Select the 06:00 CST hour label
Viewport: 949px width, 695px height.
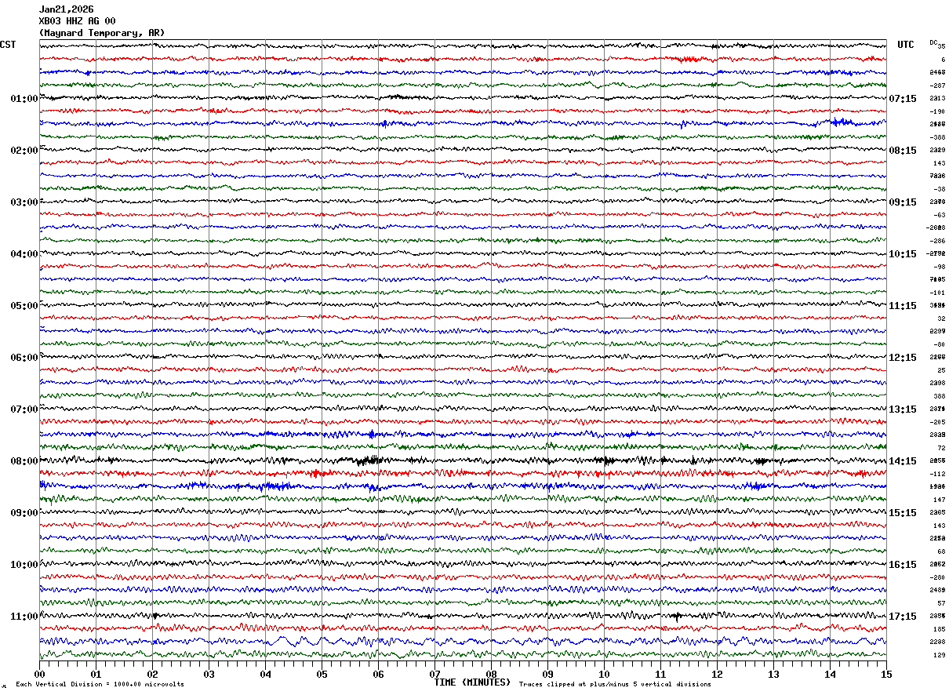24,358
